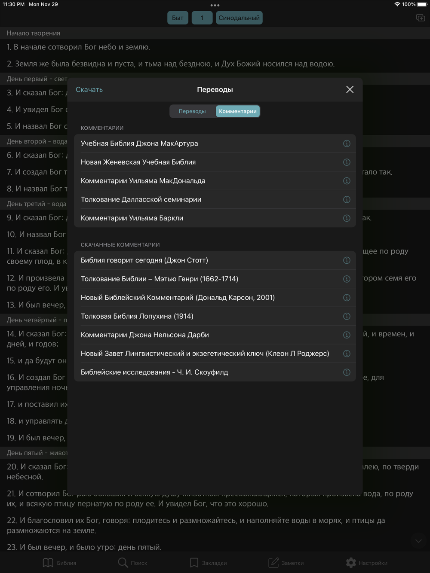Screen dimensions: 430x573
Task: Switch to Переводы segment
Action: (192, 111)
